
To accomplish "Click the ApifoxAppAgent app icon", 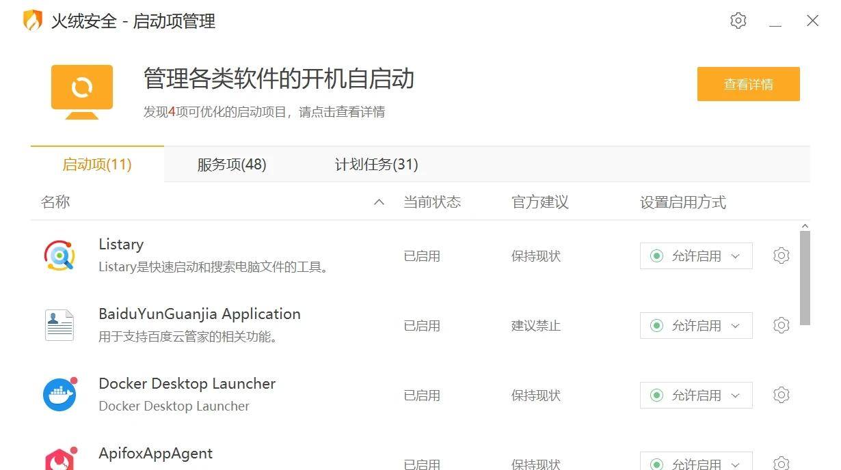I will click(x=59, y=459).
